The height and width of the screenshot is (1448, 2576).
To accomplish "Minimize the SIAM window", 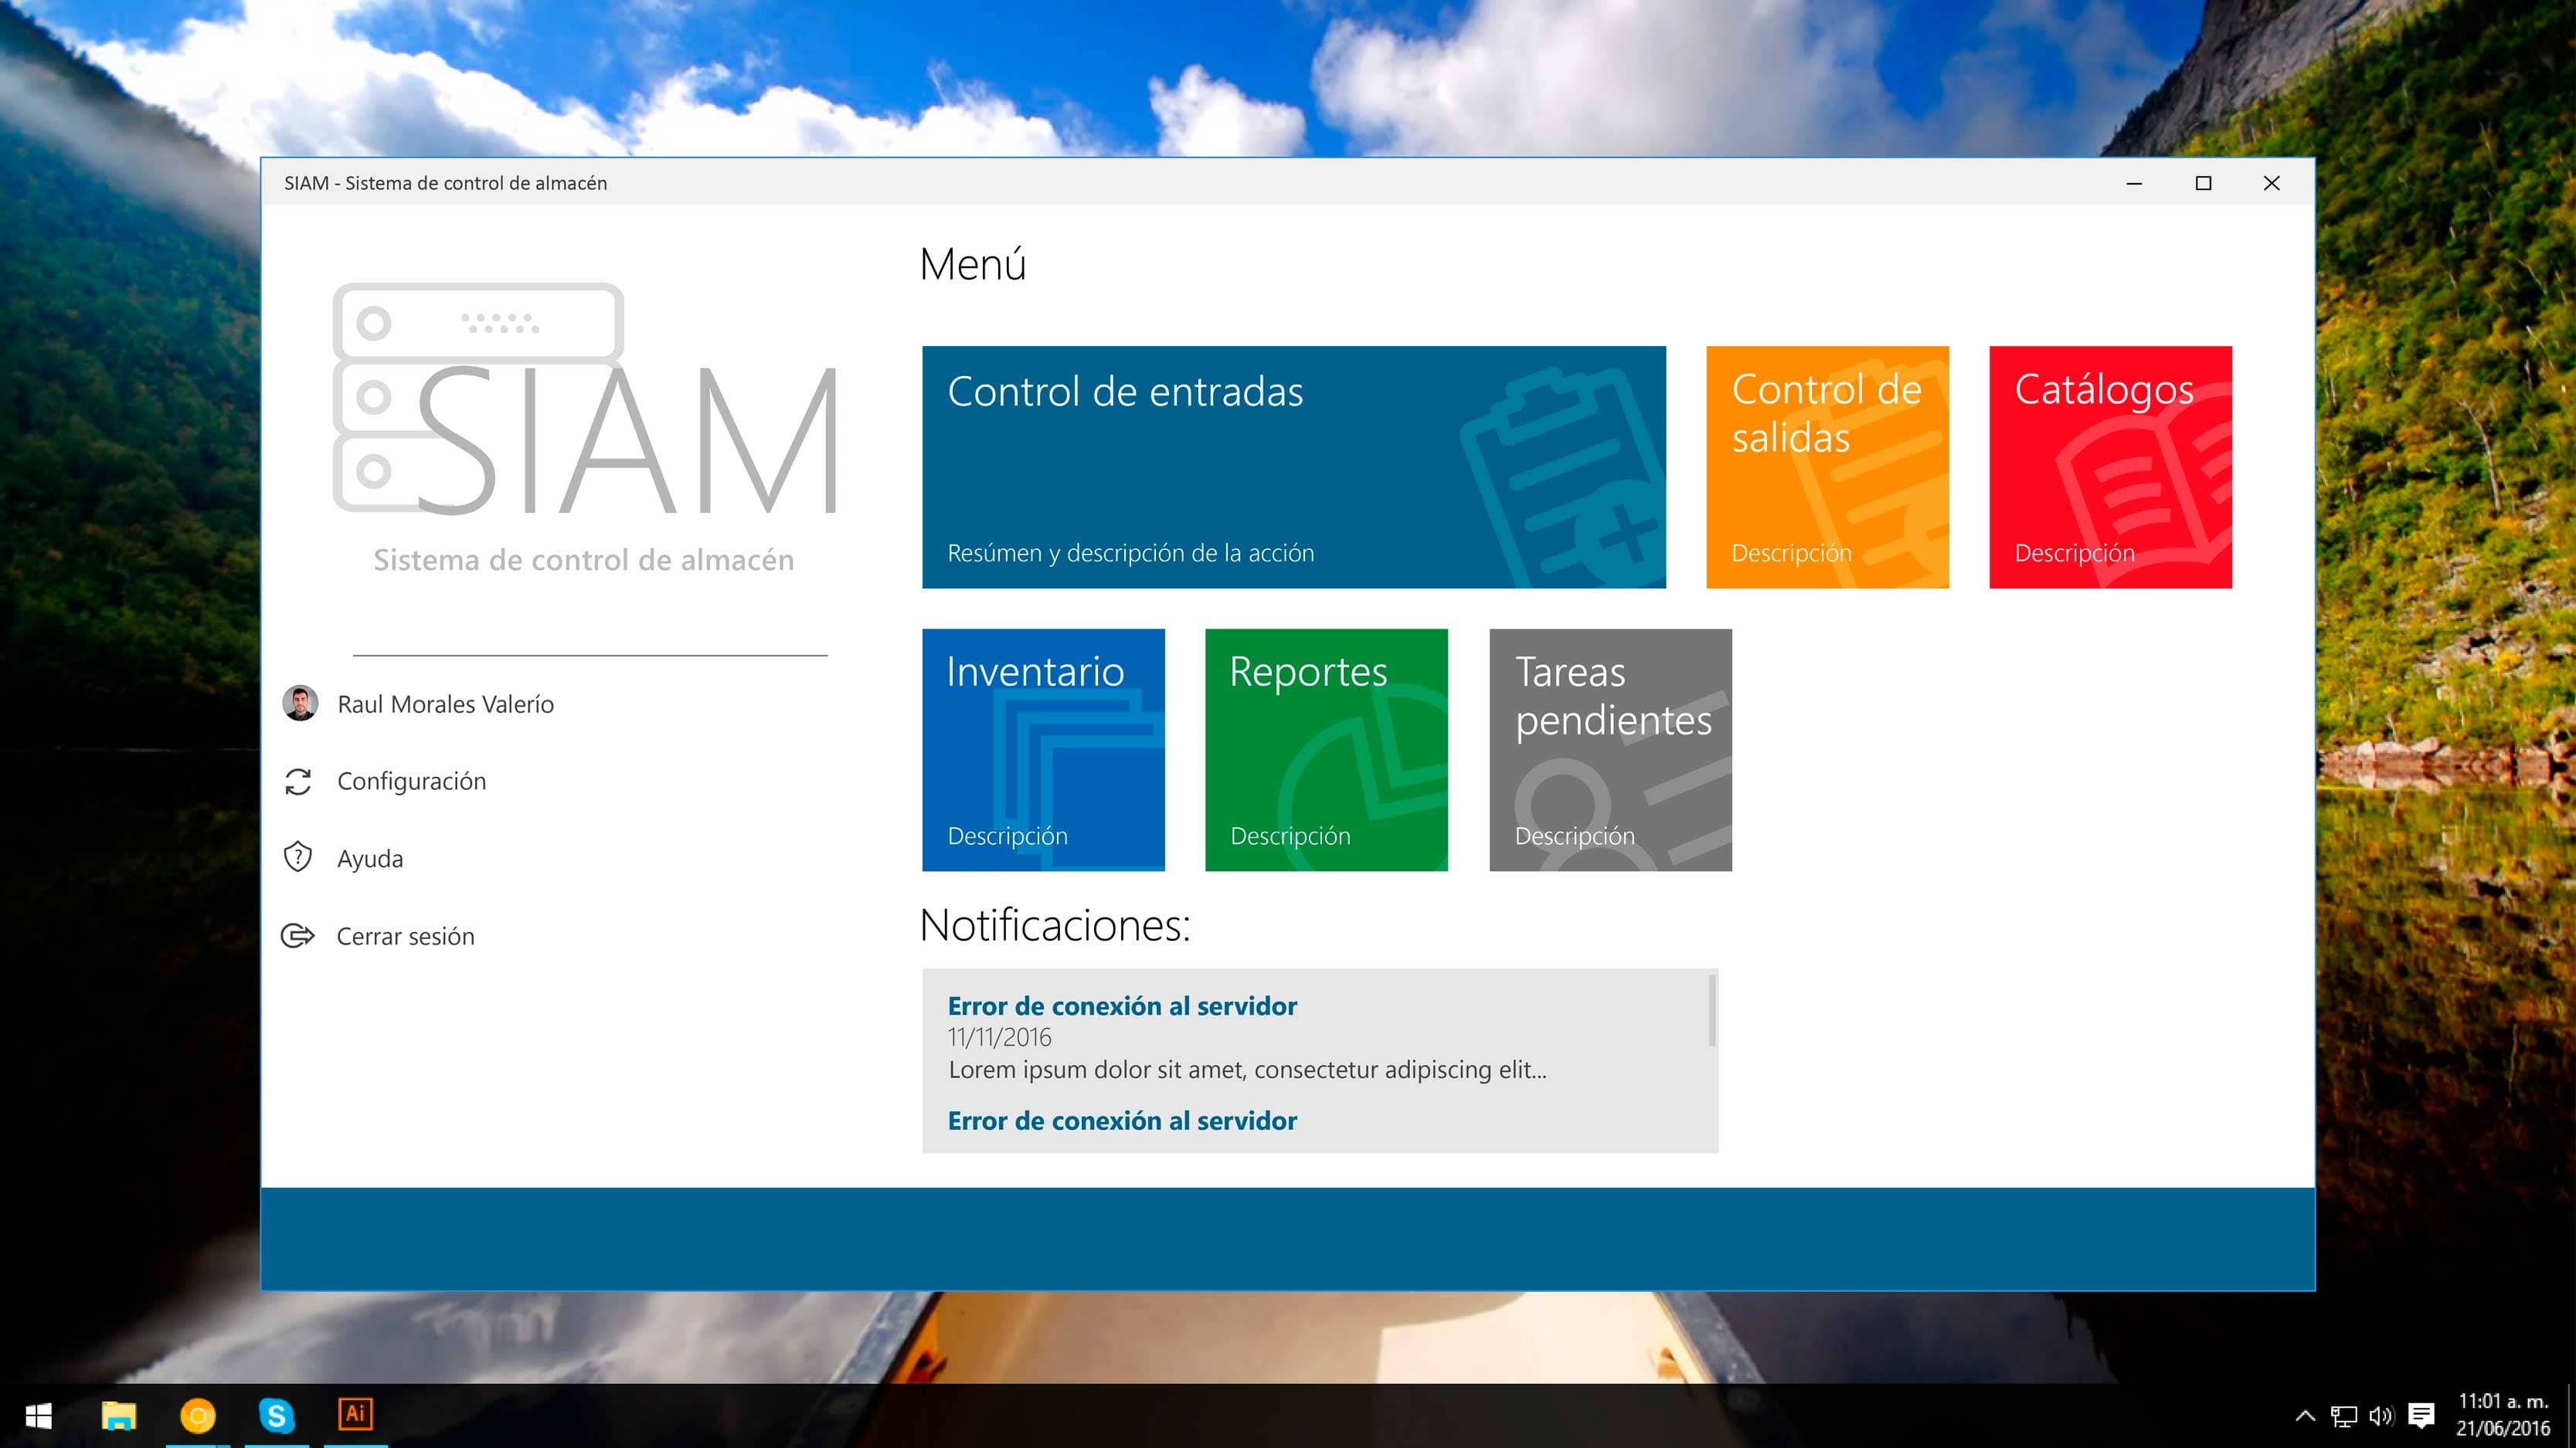I will coord(2134,183).
